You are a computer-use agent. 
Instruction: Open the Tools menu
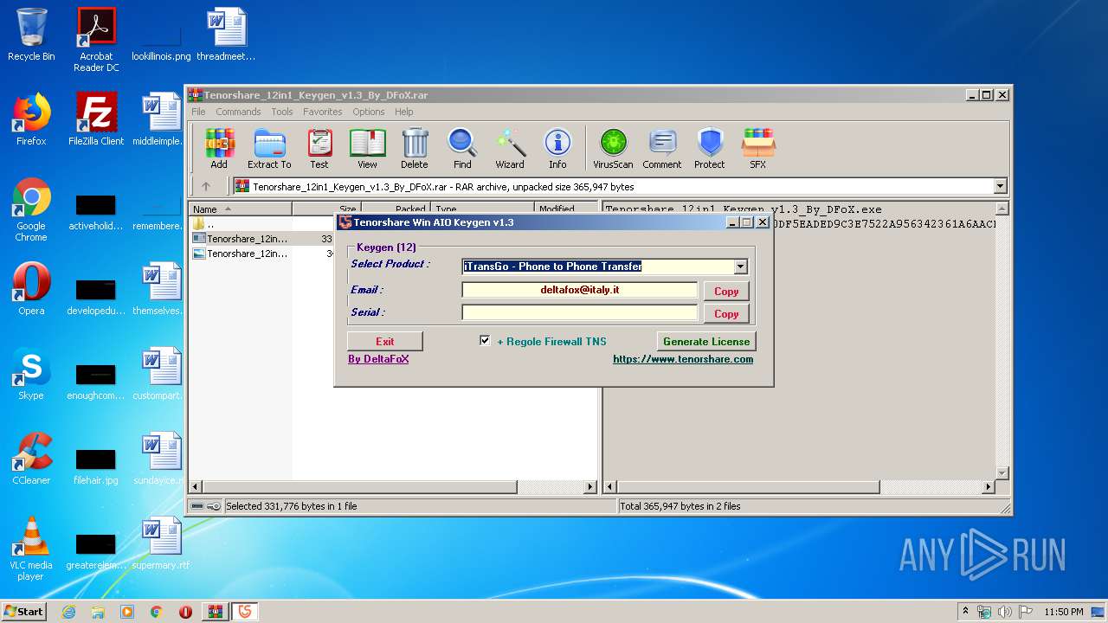coord(282,112)
